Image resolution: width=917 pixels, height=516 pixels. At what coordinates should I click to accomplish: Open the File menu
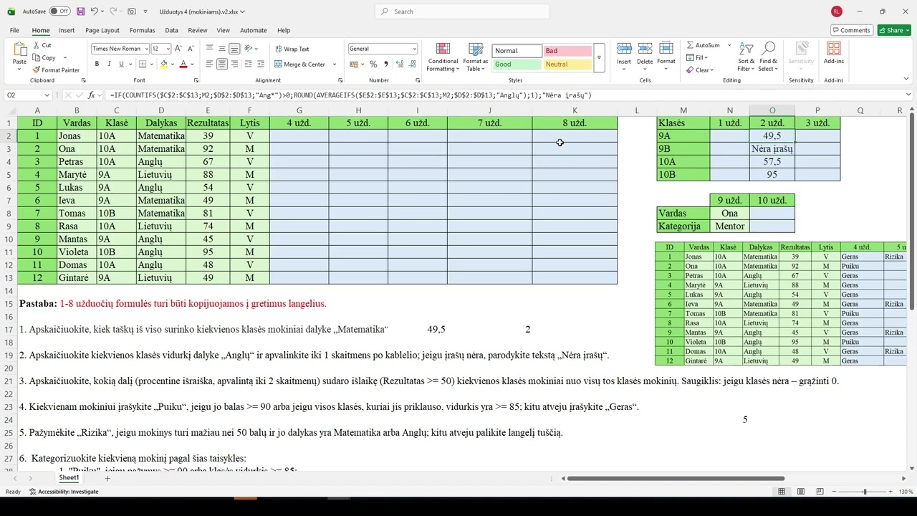click(14, 30)
